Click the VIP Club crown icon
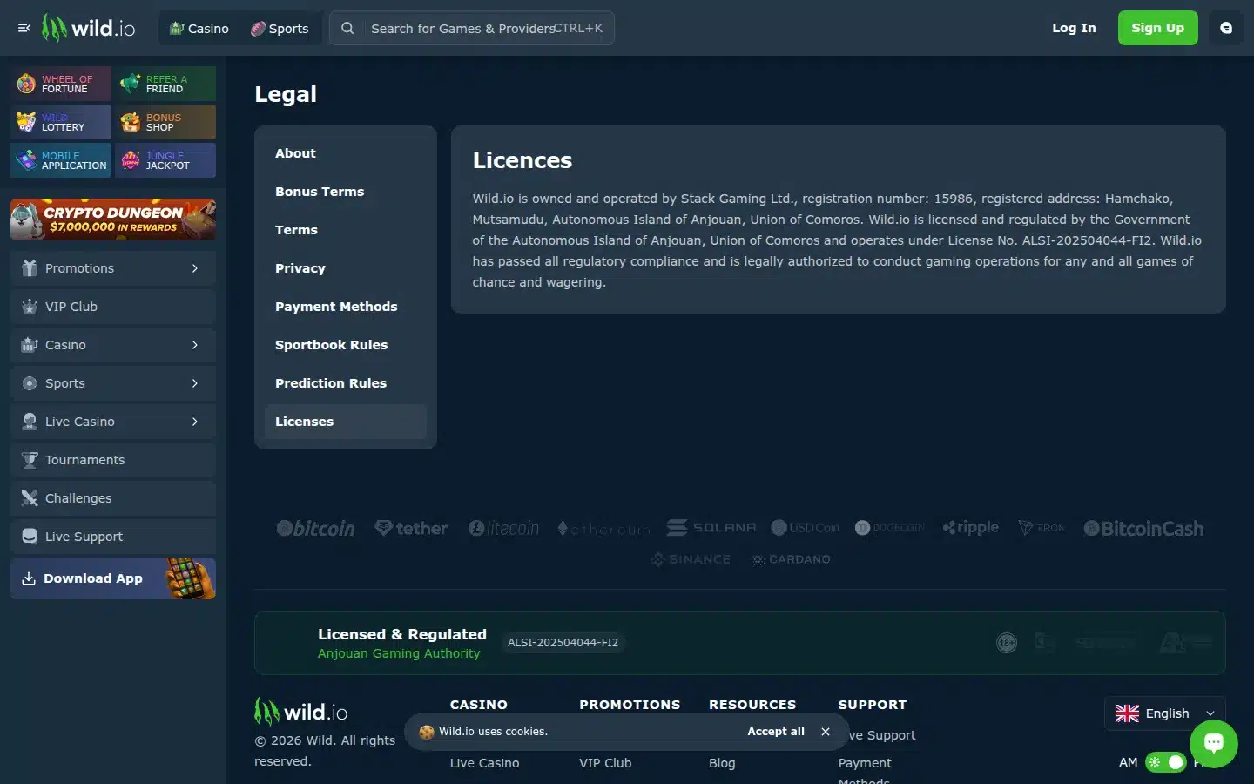The image size is (1254, 784). point(30,307)
